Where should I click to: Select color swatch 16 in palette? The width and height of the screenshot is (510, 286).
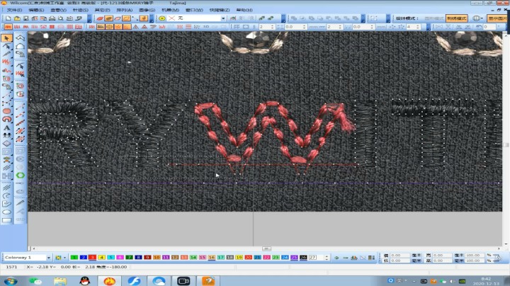[211, 258]
